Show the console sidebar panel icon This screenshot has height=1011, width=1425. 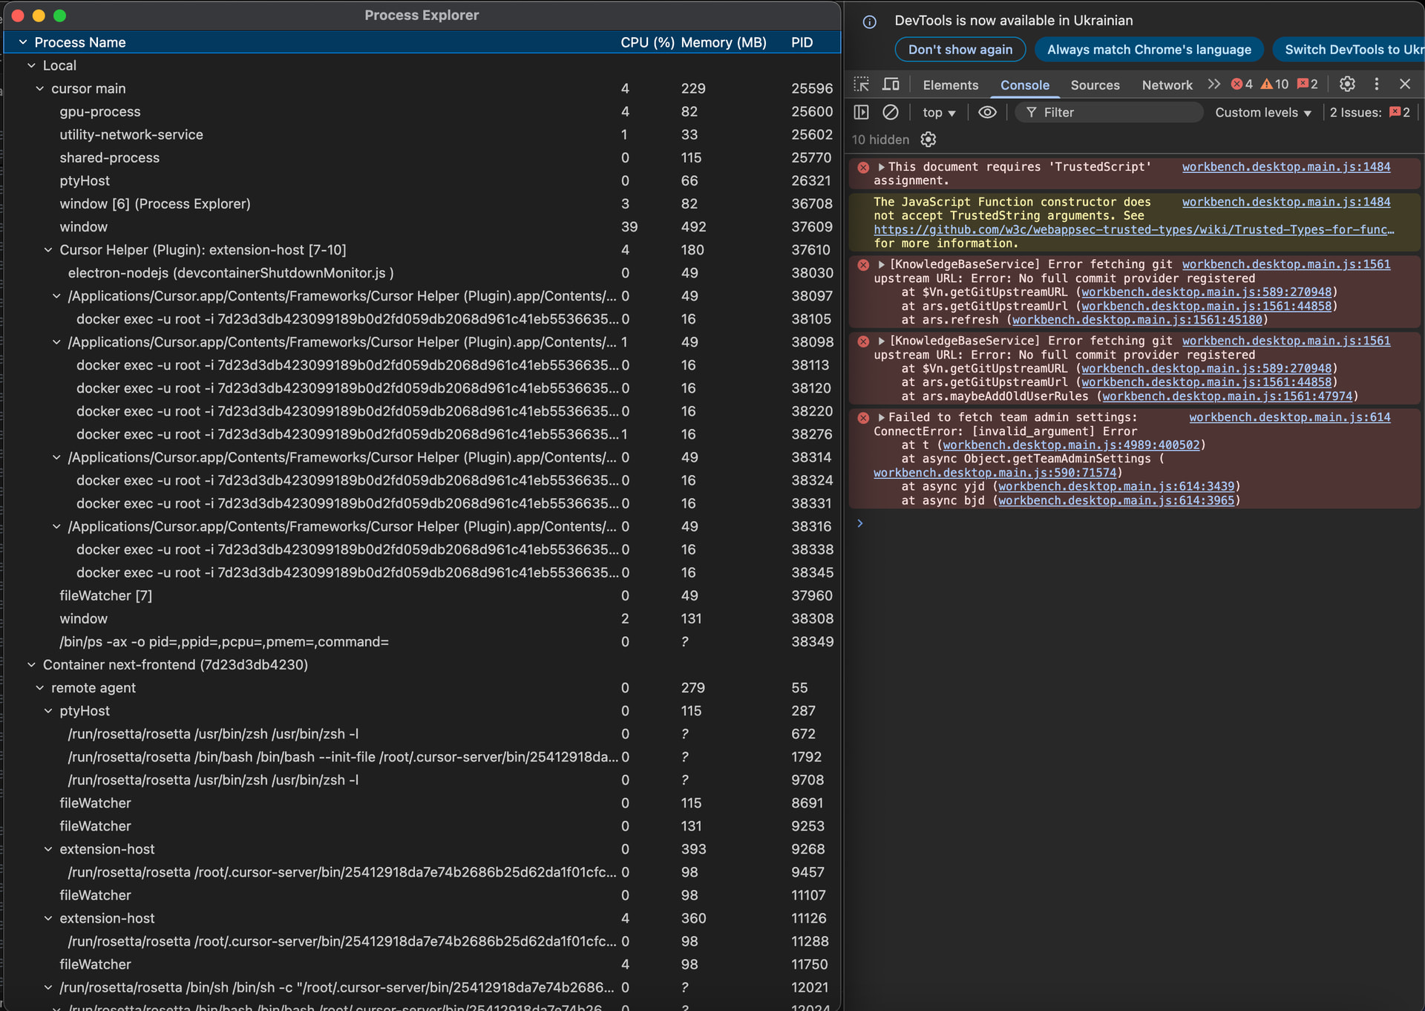click(x=861, y=112)
